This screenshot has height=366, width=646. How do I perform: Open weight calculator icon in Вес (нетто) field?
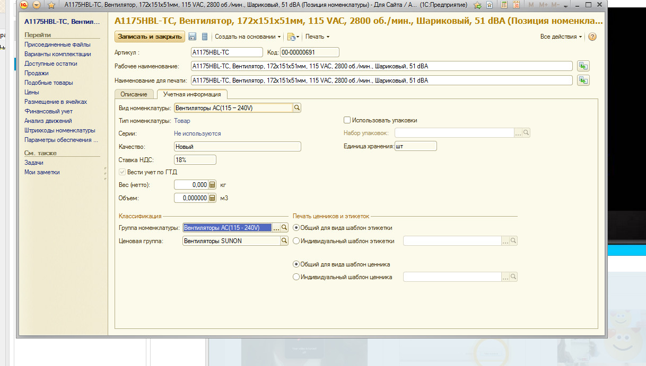(x=212, y=185)
